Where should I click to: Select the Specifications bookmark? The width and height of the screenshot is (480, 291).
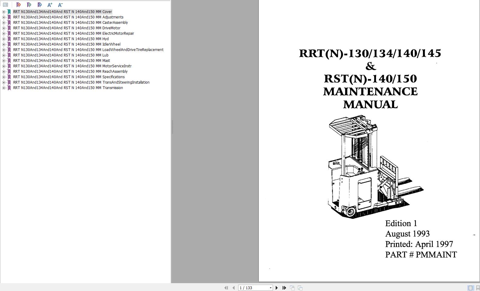(69, 77)
